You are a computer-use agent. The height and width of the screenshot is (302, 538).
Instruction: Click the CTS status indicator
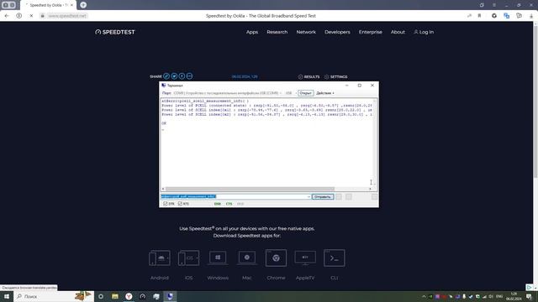[x=229, y=204]
